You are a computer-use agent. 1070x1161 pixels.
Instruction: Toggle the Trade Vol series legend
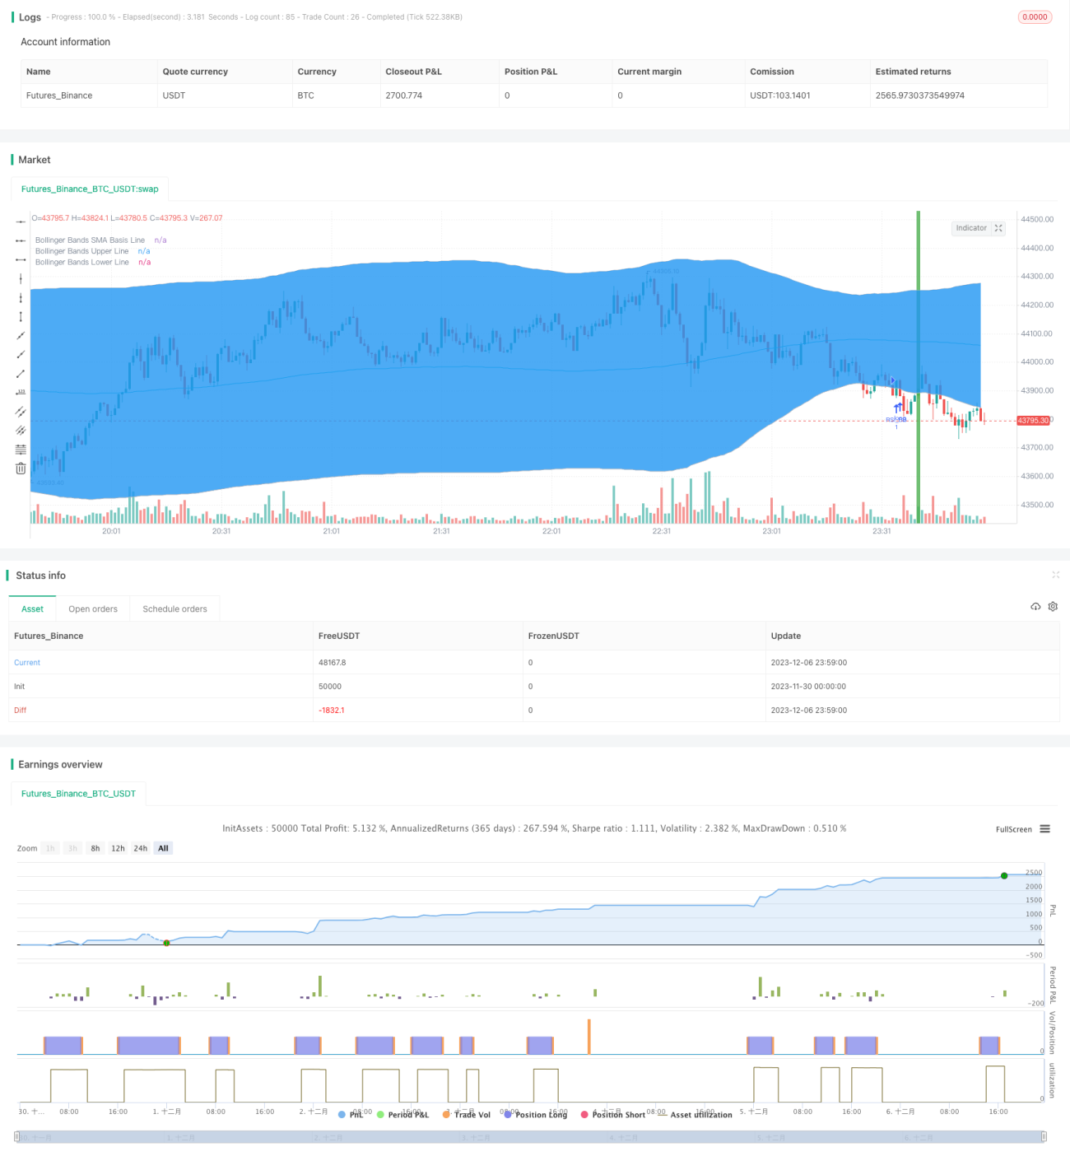click(x=466, y=1114)
